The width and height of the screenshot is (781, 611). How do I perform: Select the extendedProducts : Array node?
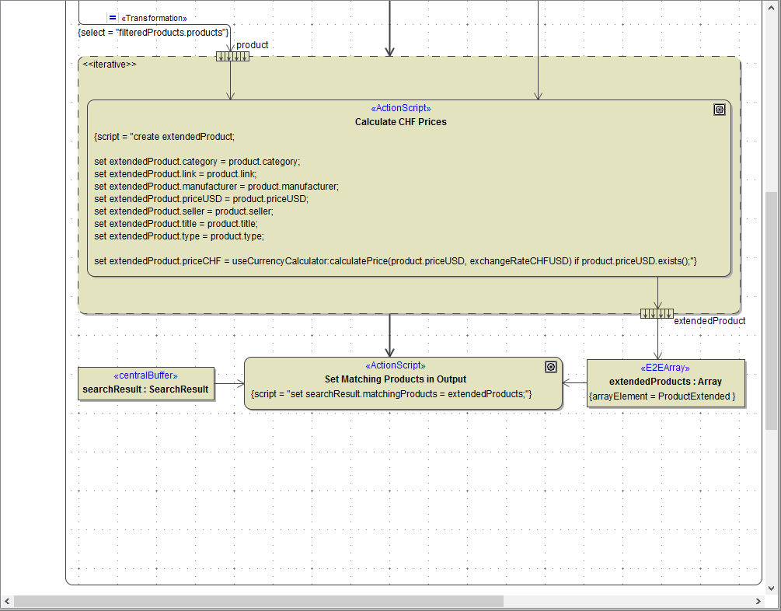click(665, 383)
